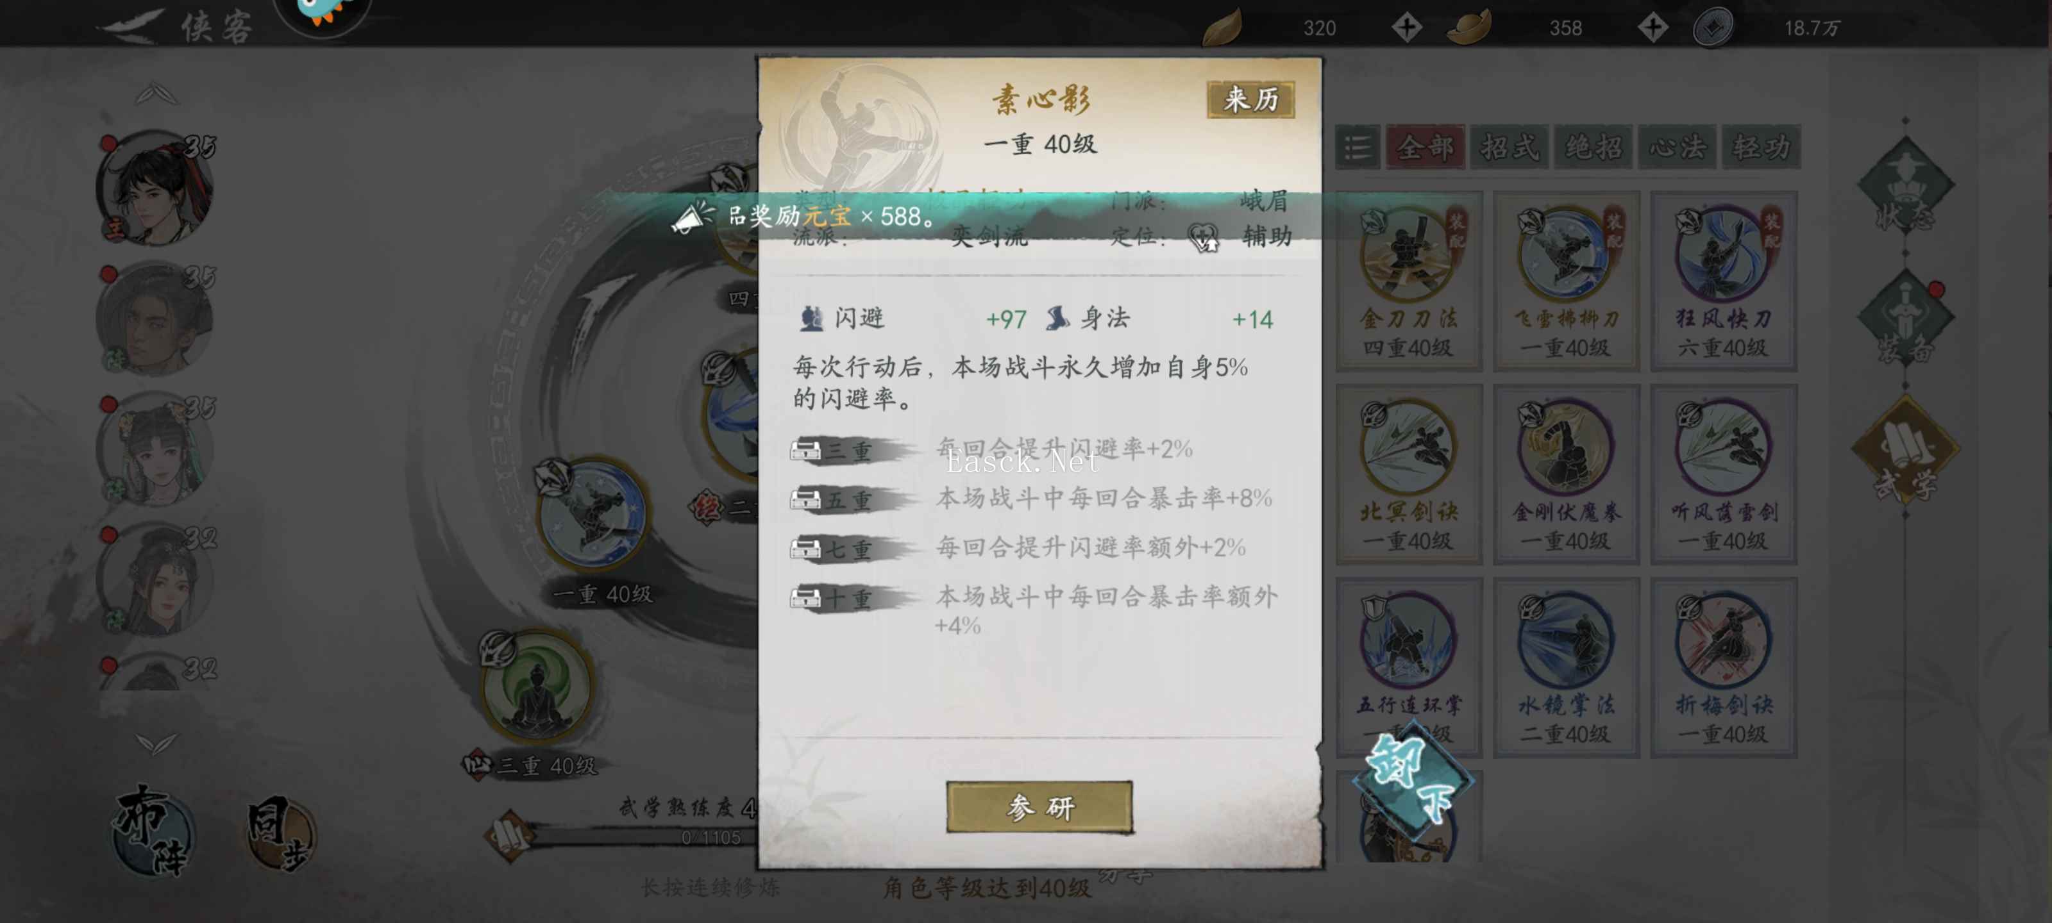Expand hero list upward with the top chevron
The width and height of the screenshot is (2052, 923).
click(x=157, y=94)
